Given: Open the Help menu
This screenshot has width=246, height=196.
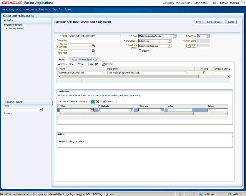Looking at the screenshot, I should pyautogui.click(x=214, y=3).
